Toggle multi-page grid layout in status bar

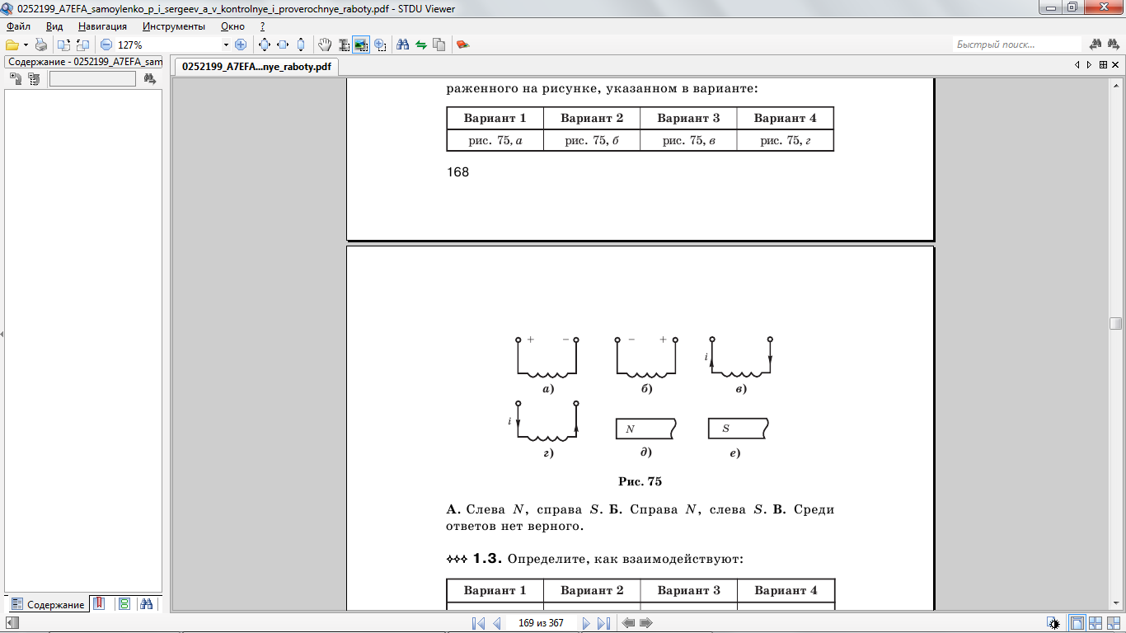click(1114, 623)
